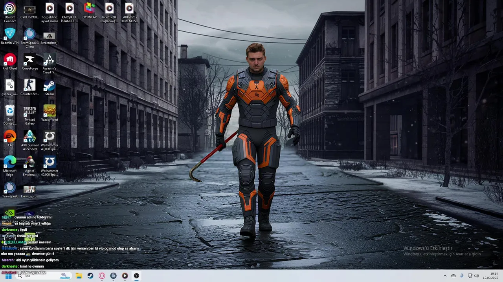Viewport: 503px width, 282px height.
Task: Open the CurseForge desktop shortcut
Action: pyautogui.click(x=29, y=62)
